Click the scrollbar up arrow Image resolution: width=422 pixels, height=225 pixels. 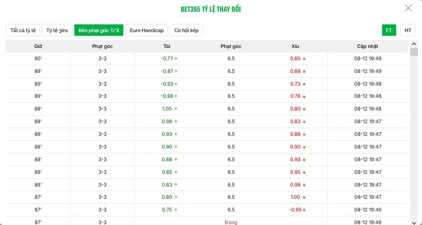tap(414, 44)
